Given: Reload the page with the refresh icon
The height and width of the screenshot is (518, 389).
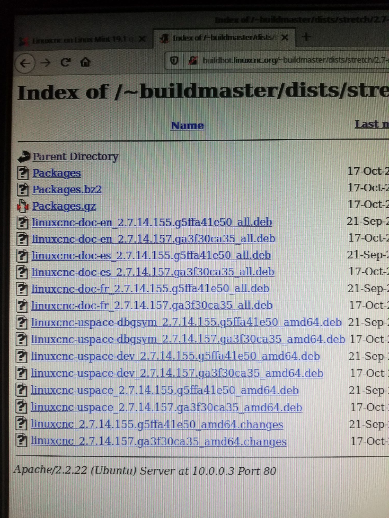Looking at the screenshot, I should pos(65,62).
